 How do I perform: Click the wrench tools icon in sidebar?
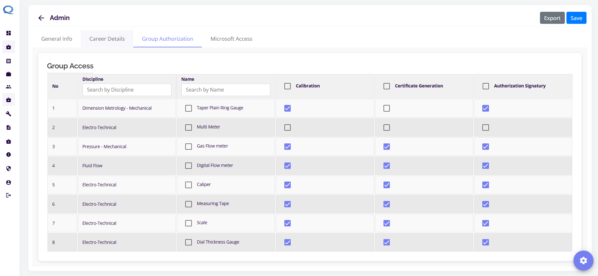pyautogui.click(x=9, y=114)
